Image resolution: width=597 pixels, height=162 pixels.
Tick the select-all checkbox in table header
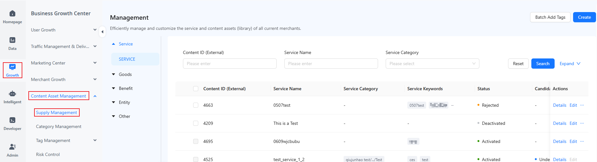[x=196, y=89]
